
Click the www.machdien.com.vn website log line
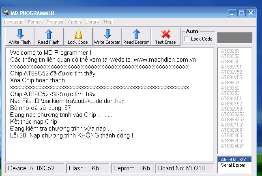pyautogui.click(x=103, y=60)
